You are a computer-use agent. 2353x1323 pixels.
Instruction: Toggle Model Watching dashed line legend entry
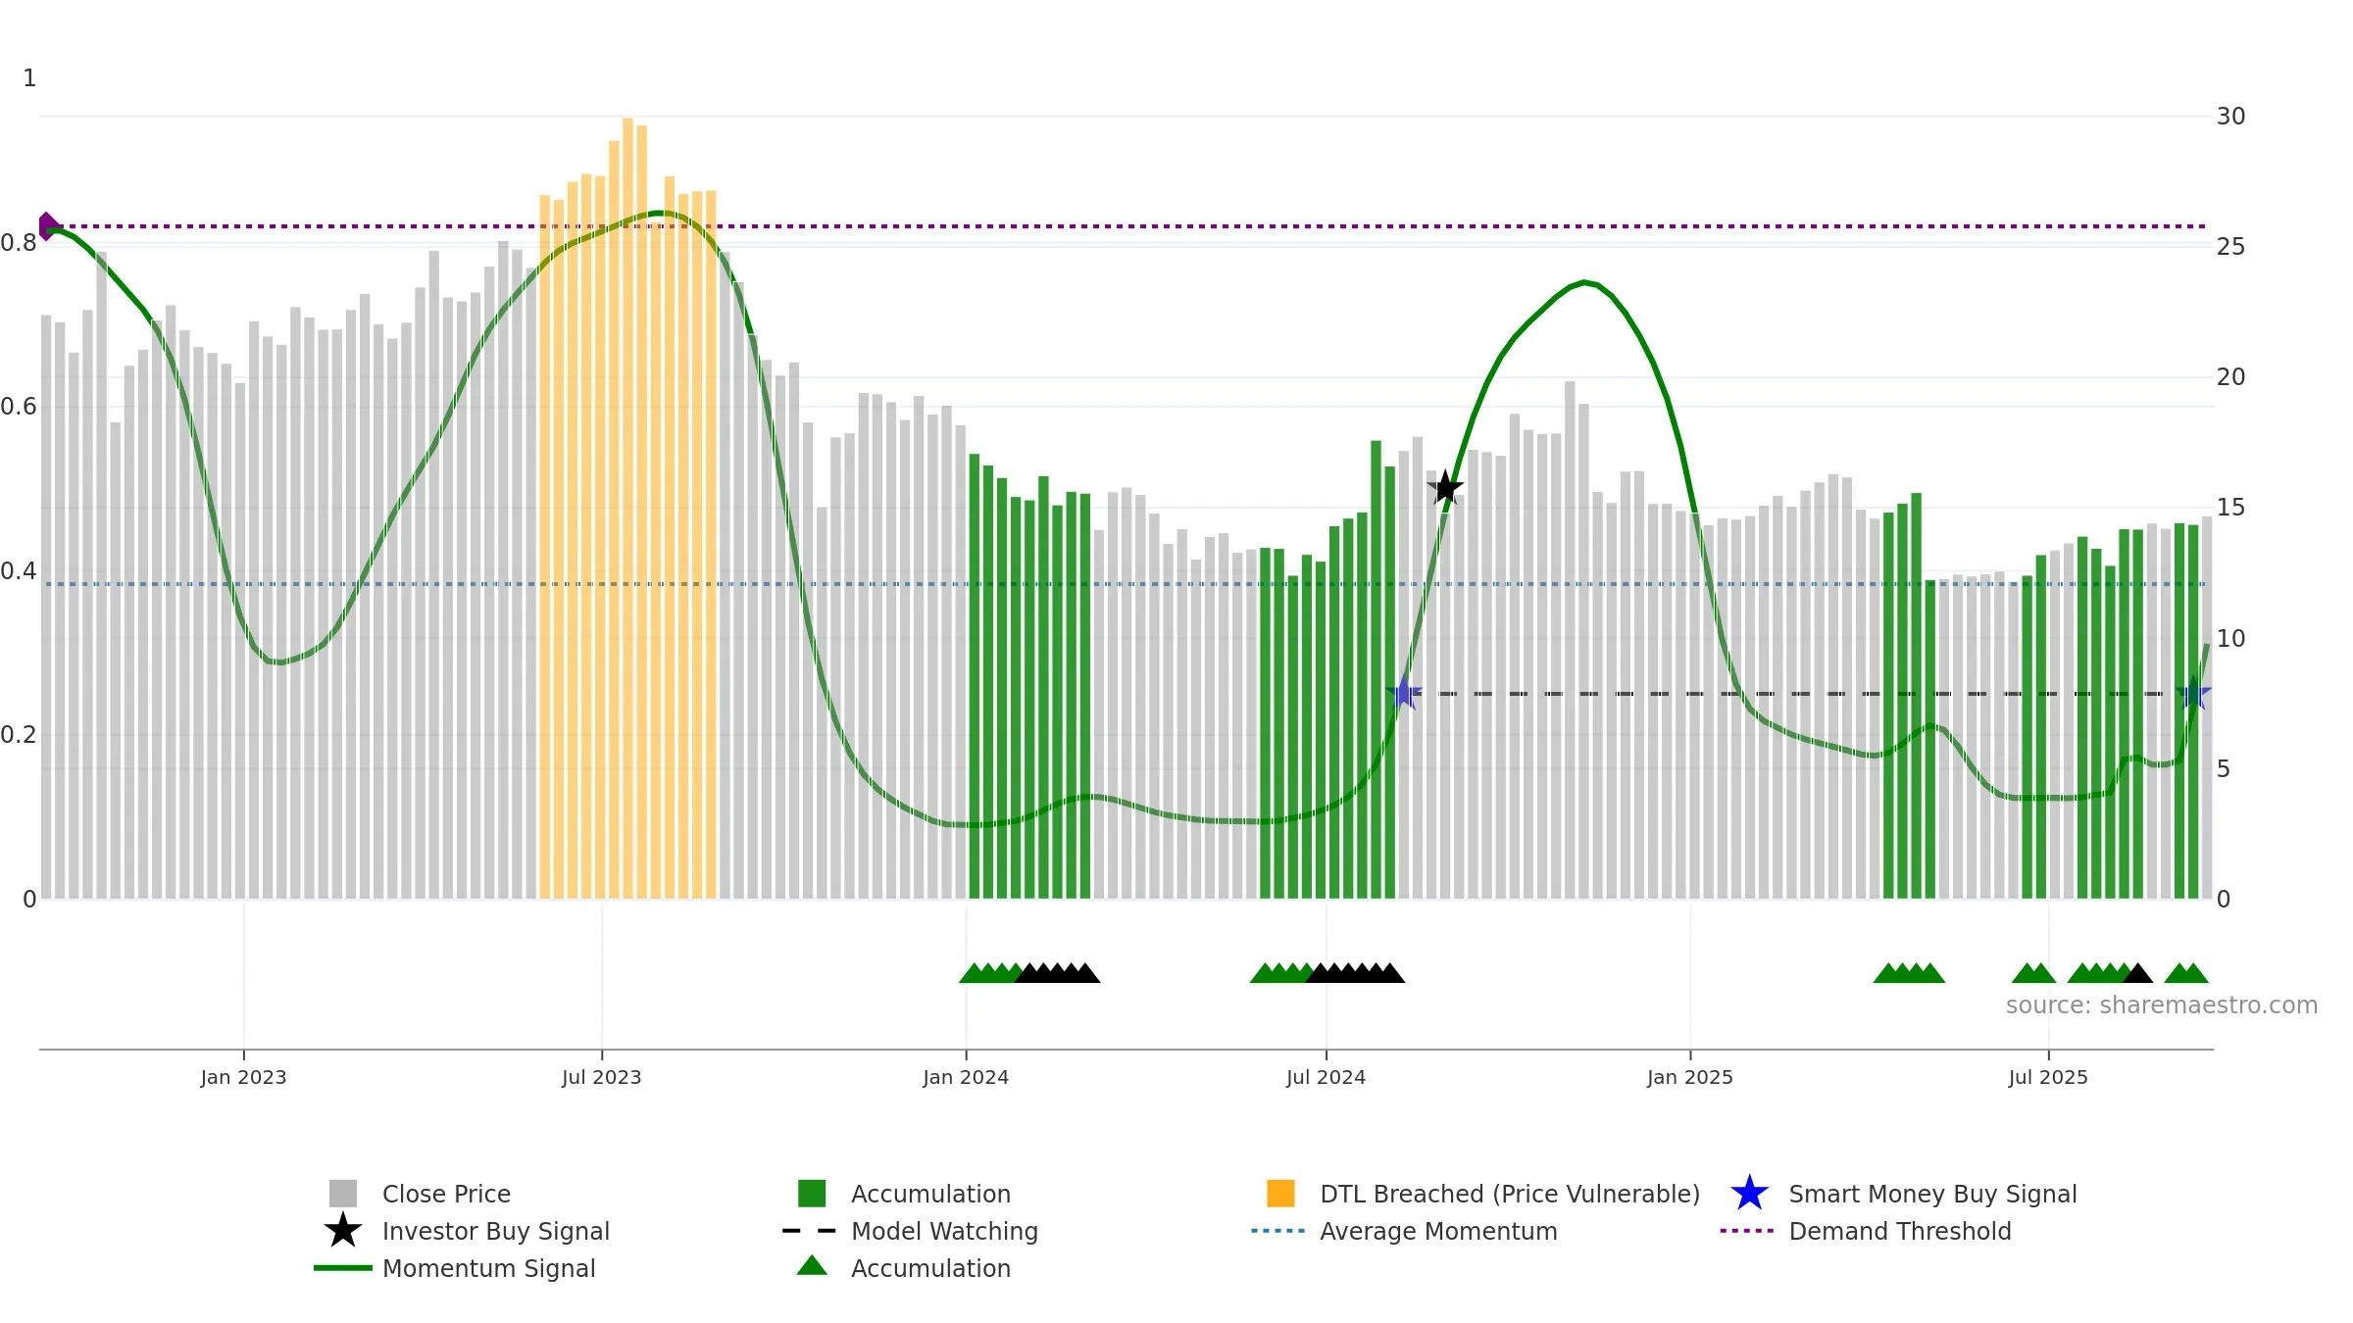tap(910, 1231)
